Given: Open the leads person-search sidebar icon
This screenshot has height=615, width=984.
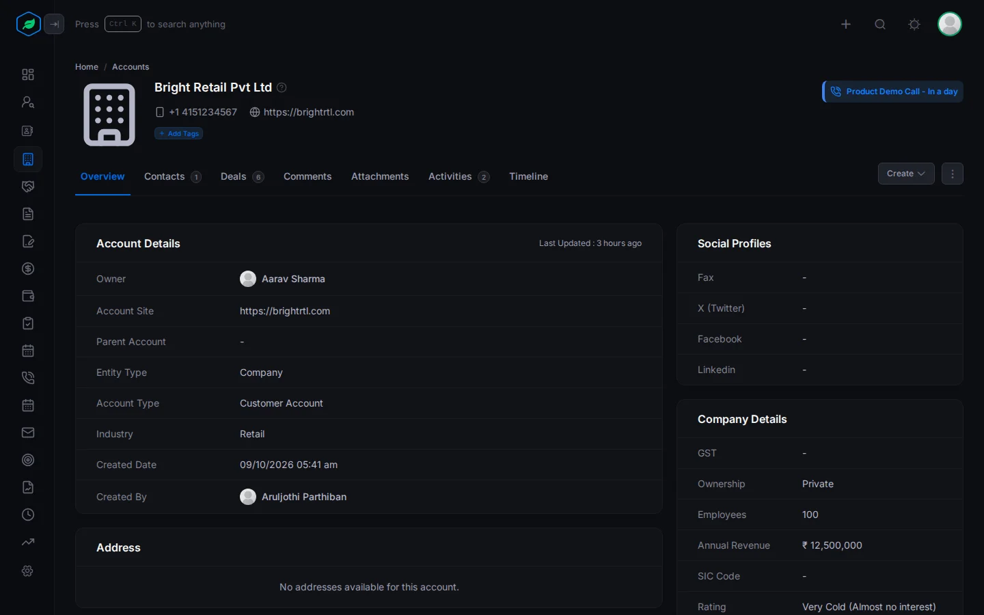Looking at the screenshot, I should click(28, 102).
